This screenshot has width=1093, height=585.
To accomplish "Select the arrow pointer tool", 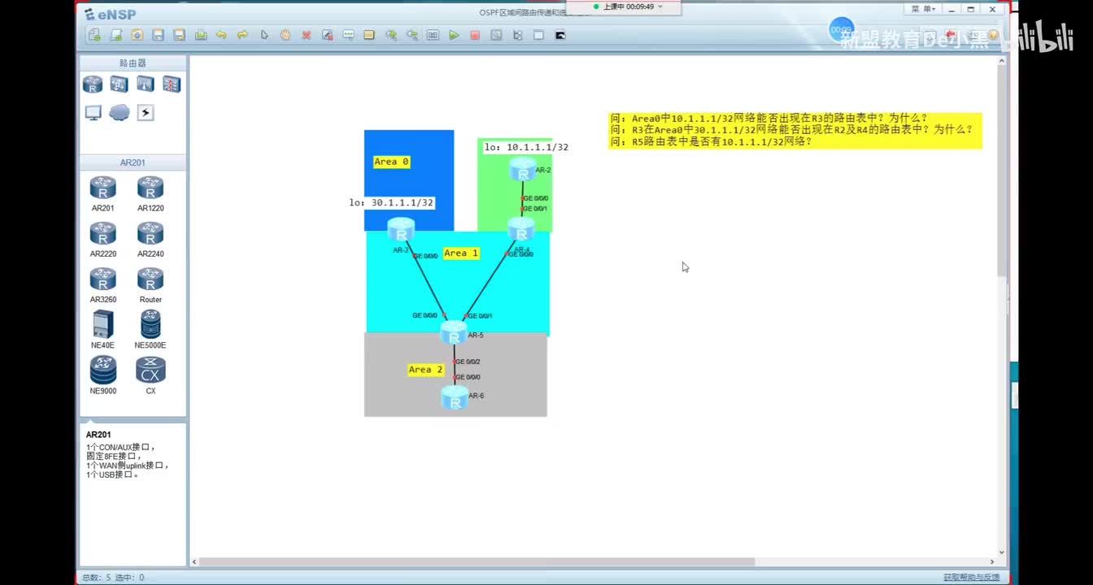I will [x=264, y=35].
